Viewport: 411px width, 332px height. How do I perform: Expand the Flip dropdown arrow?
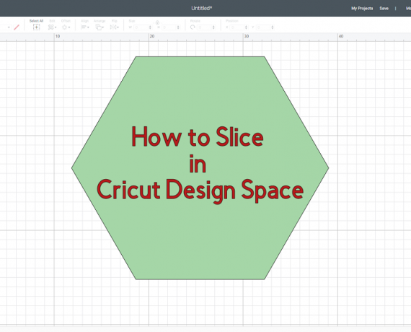coord(118,27)
